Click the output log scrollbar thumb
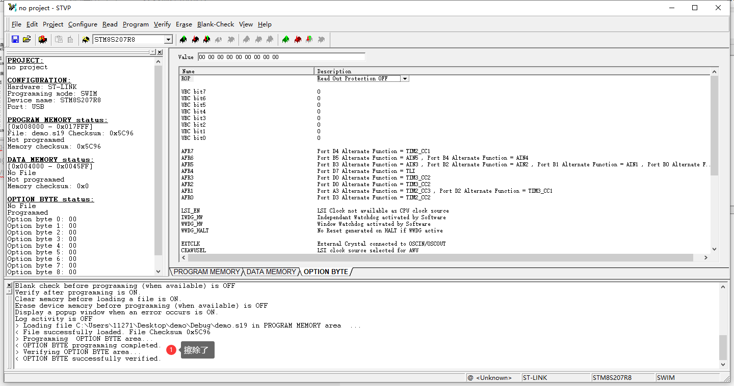Image resolution: width=734 pixels, height=386 pixels. click(723, 347)
